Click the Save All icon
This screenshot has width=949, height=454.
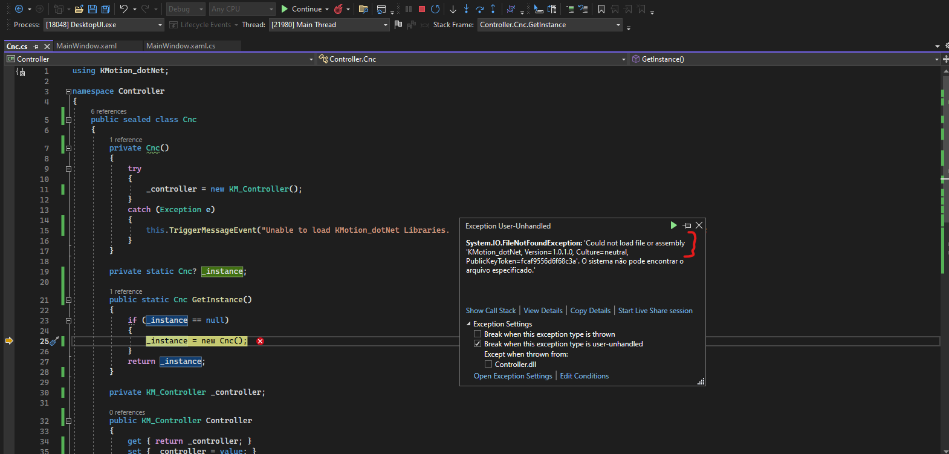click(105, 9)
